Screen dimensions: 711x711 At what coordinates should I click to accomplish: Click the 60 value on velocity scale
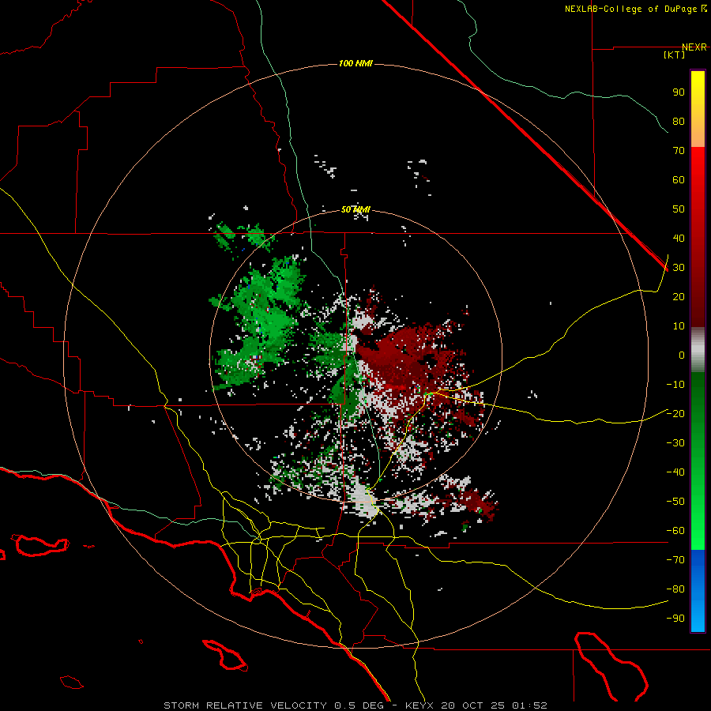(679, 179)
